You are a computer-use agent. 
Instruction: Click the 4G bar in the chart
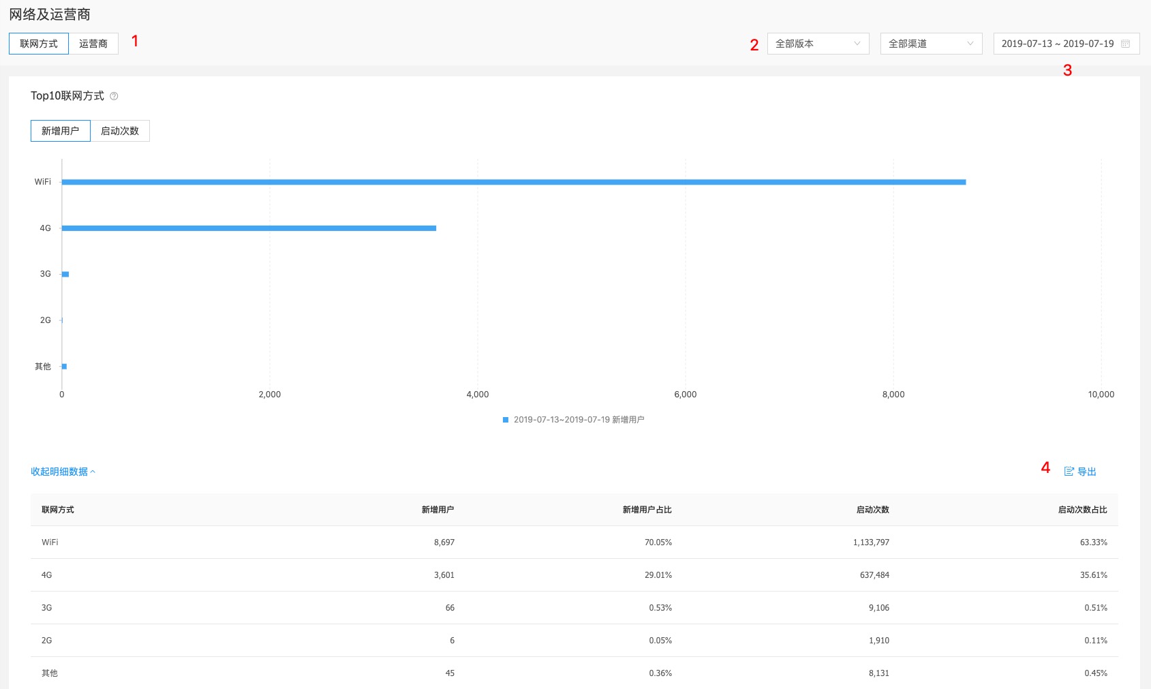(x=249, y=228)
